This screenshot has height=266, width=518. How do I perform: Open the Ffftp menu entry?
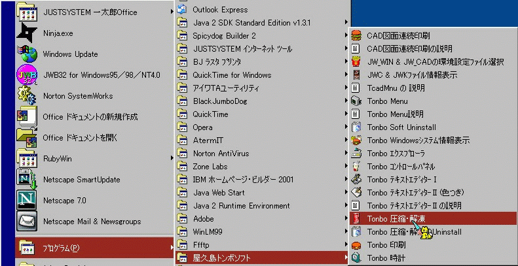point(263,245)
